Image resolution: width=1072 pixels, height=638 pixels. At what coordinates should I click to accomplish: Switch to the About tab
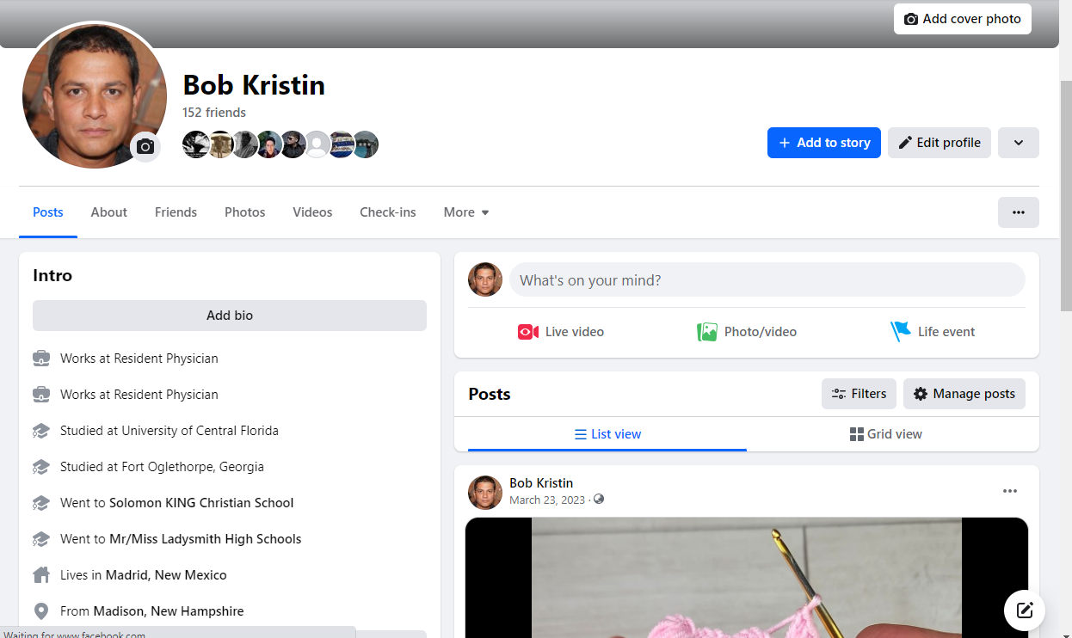click(109, 212)
